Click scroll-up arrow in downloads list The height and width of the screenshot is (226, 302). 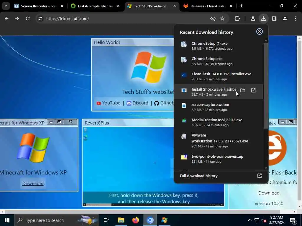coord(266,41)
